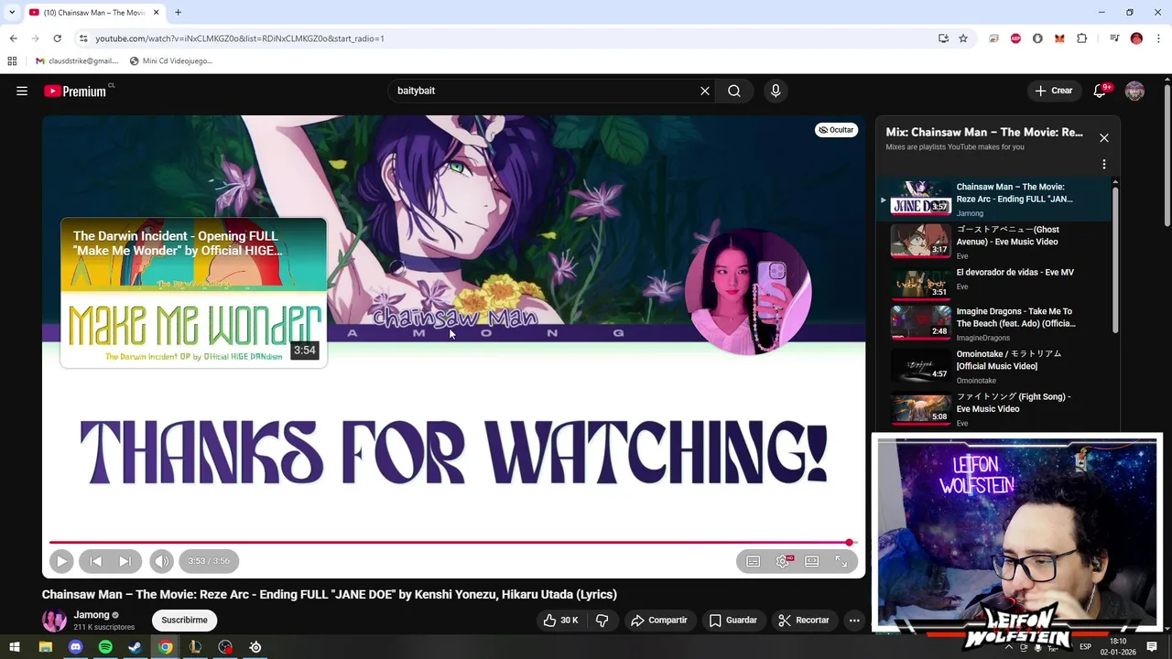Subscribe with the Suscribirme button
The image size is (1172, 659).
(x=184, y=620)
